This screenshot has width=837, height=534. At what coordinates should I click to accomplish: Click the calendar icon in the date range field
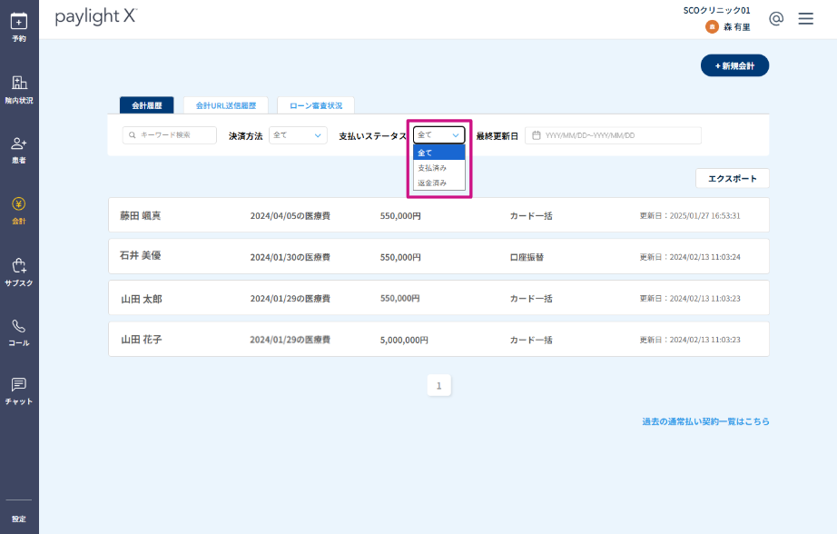click(537, 135)
